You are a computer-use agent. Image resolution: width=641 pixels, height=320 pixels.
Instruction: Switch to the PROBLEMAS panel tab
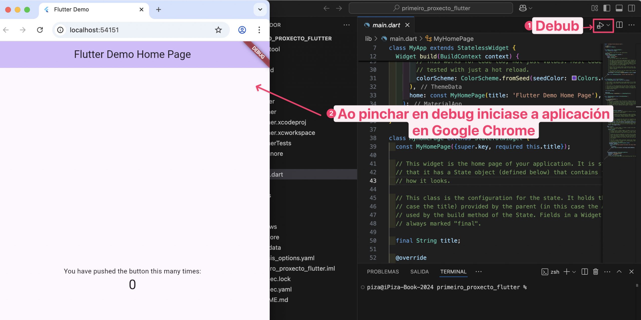pyautogui.click(x=383, y=272)
